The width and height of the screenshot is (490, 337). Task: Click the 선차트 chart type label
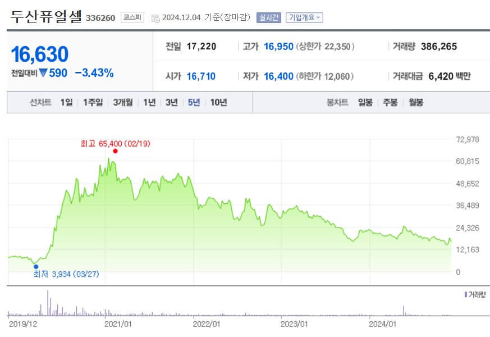click(x=40, y=103)
